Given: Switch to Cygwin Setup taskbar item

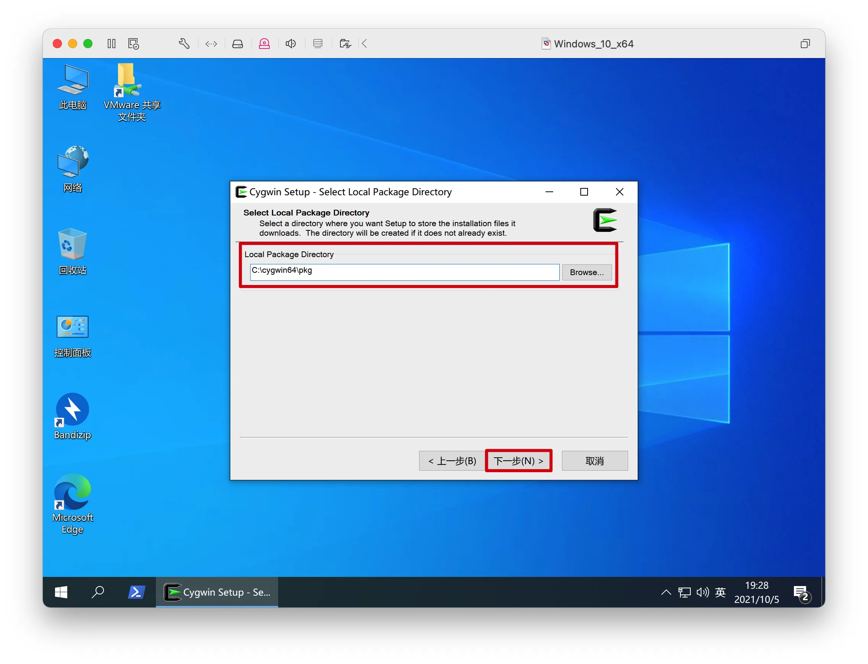Looking at the screenshot, I should tap(217, 592).
